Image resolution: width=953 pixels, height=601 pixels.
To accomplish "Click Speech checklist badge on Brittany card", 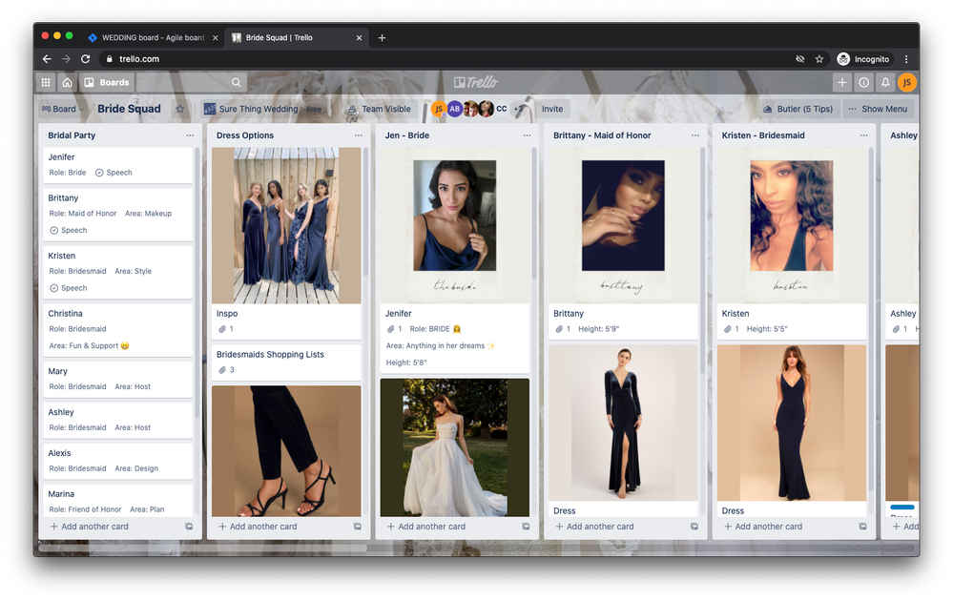I will [69, 230].
